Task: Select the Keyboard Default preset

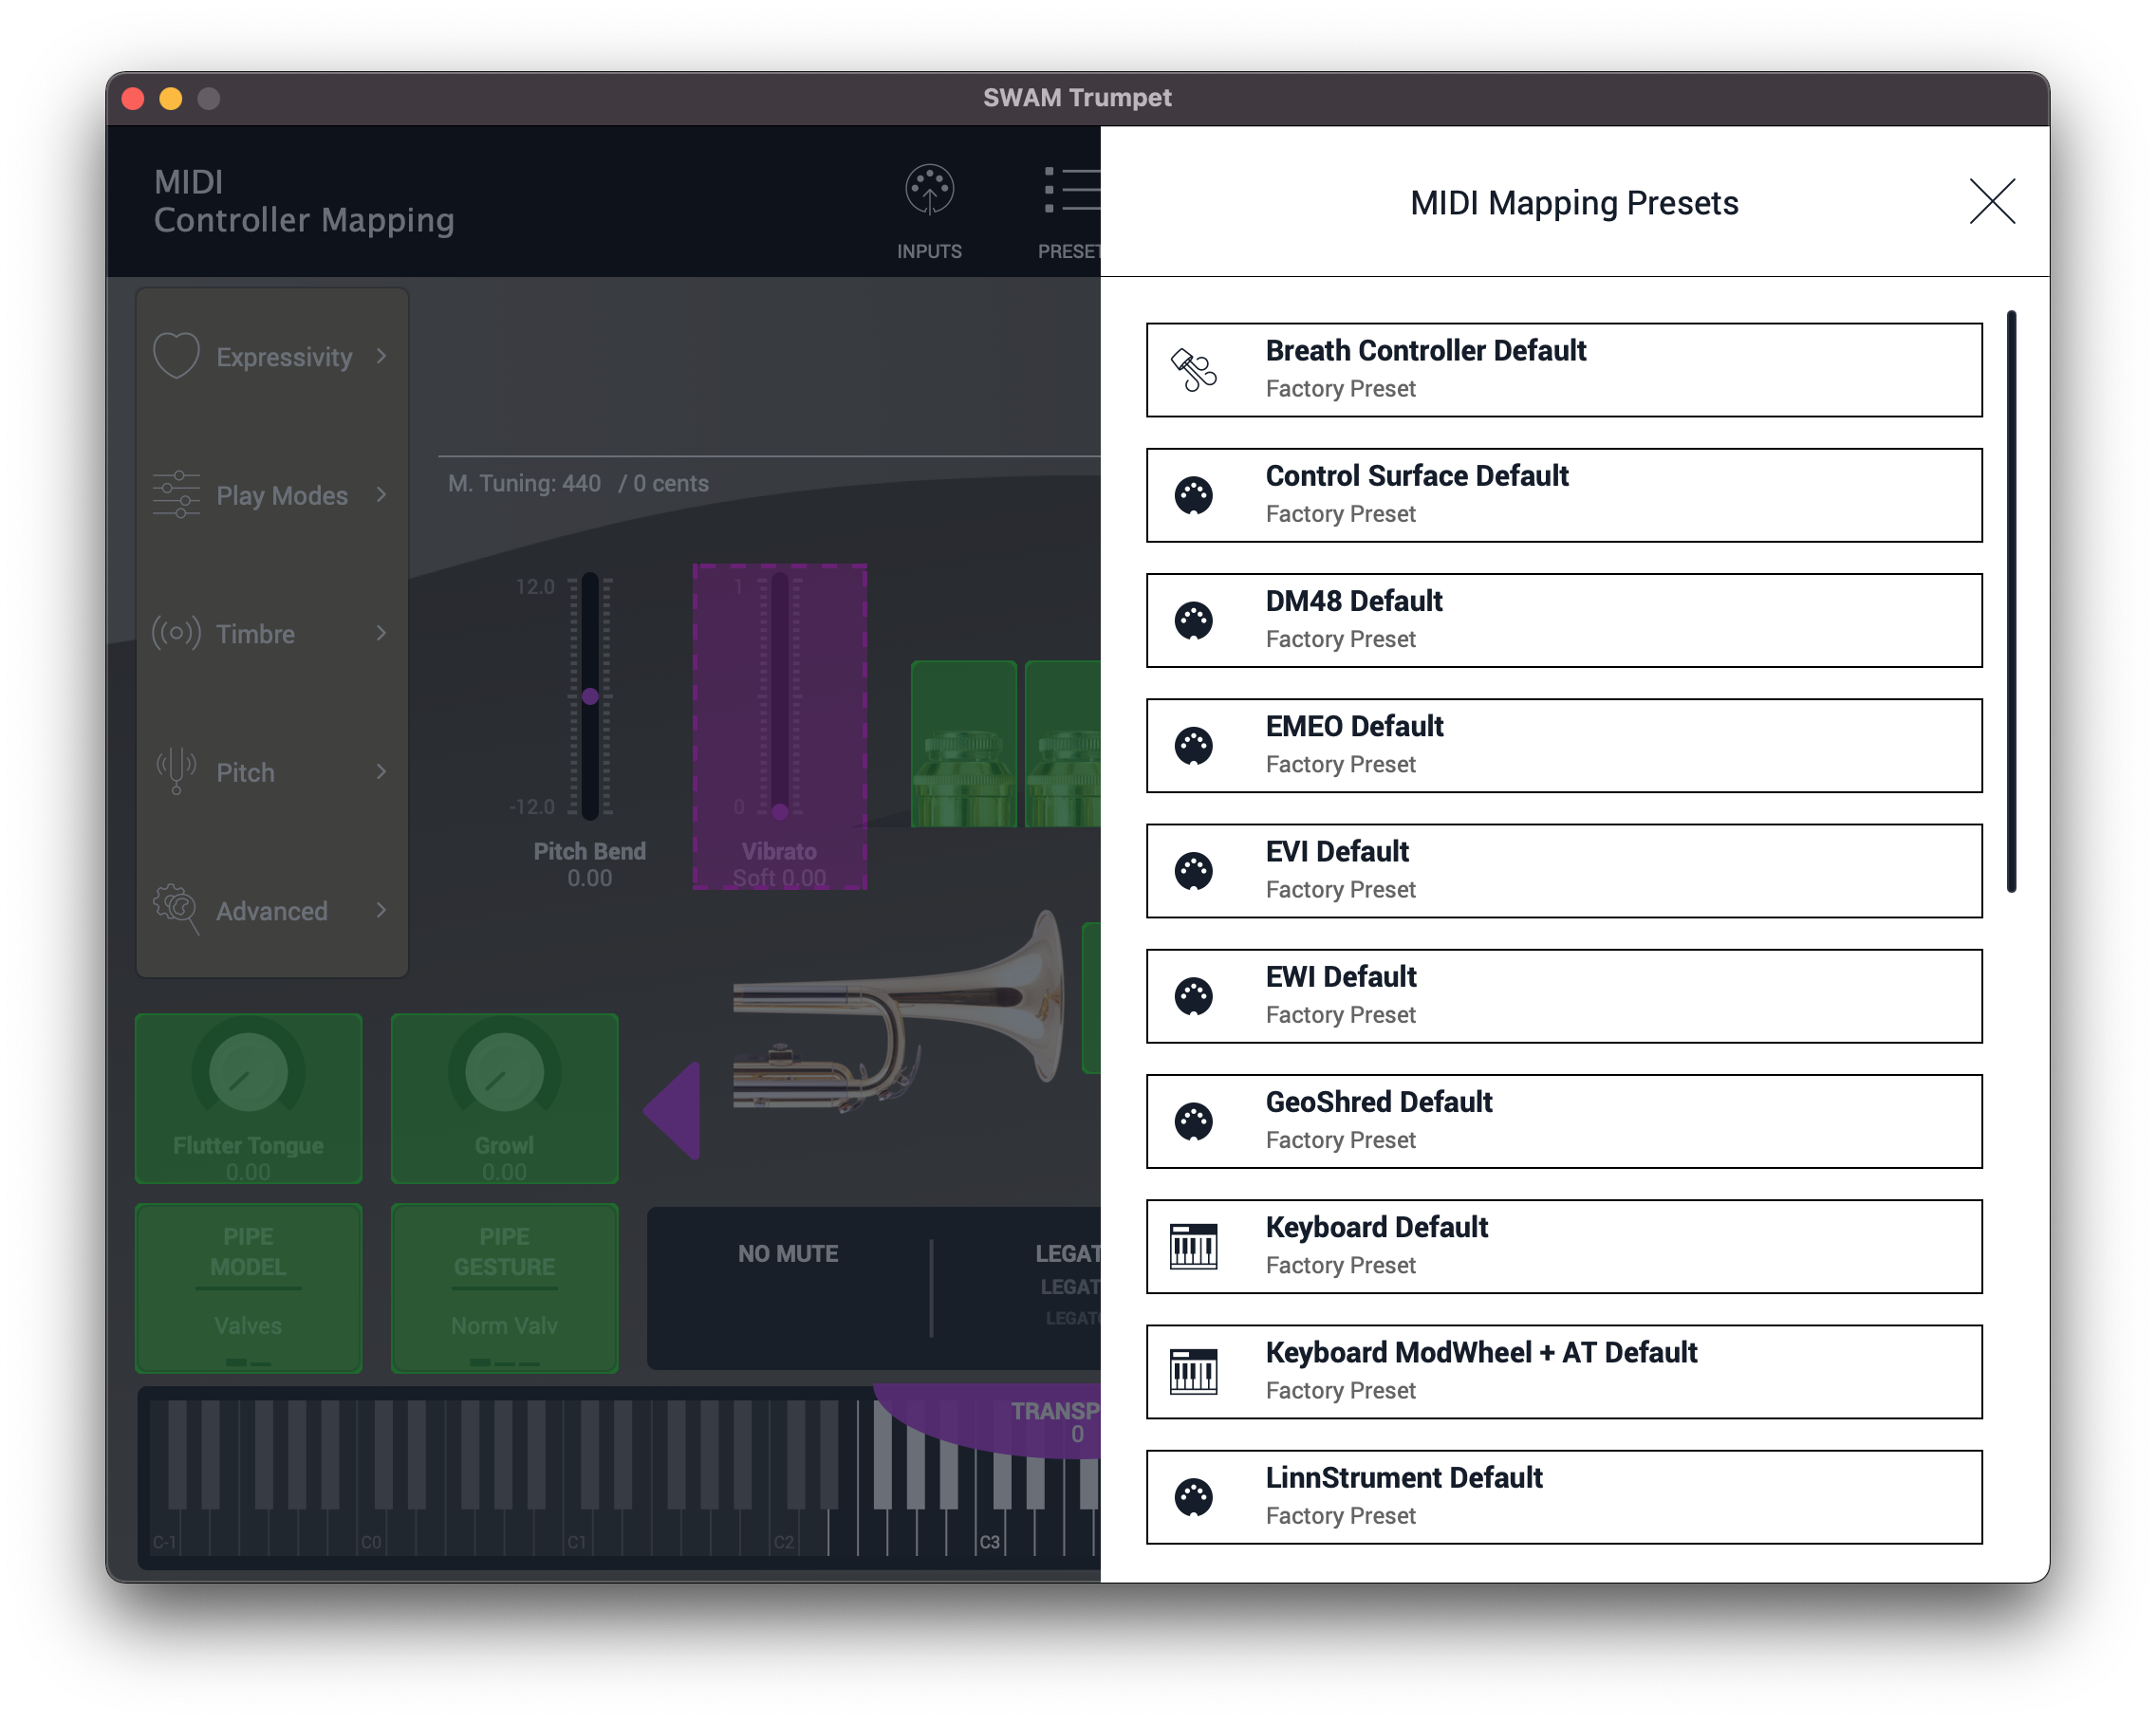Action: point(1564,1246)
